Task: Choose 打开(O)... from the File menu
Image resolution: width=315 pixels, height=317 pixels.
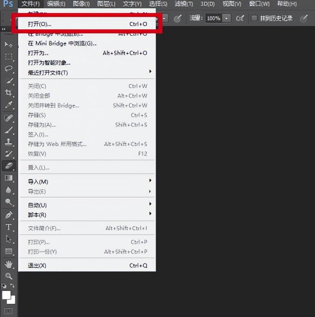Action: pyautogui.click(x=87, y=24)
